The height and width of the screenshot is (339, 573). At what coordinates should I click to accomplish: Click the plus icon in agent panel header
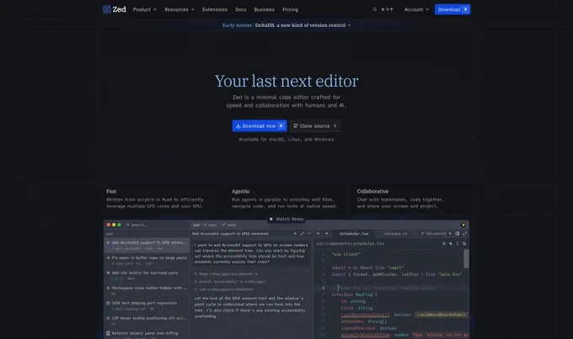[295, 234]
